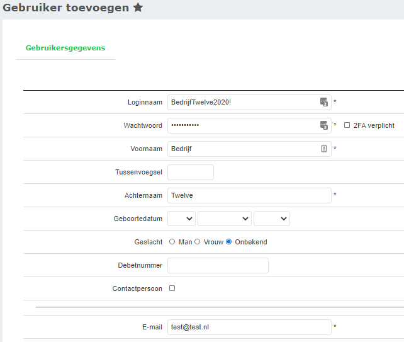Open the first Geboortedatum day dropdown
Image resolution: width=404 pixels, height=342 pixels.
[x=181, y=219]
